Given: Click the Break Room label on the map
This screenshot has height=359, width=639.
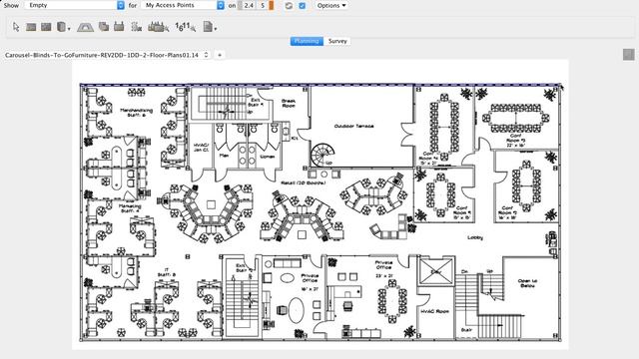Looking at the screenshot, I should point(289,103).
